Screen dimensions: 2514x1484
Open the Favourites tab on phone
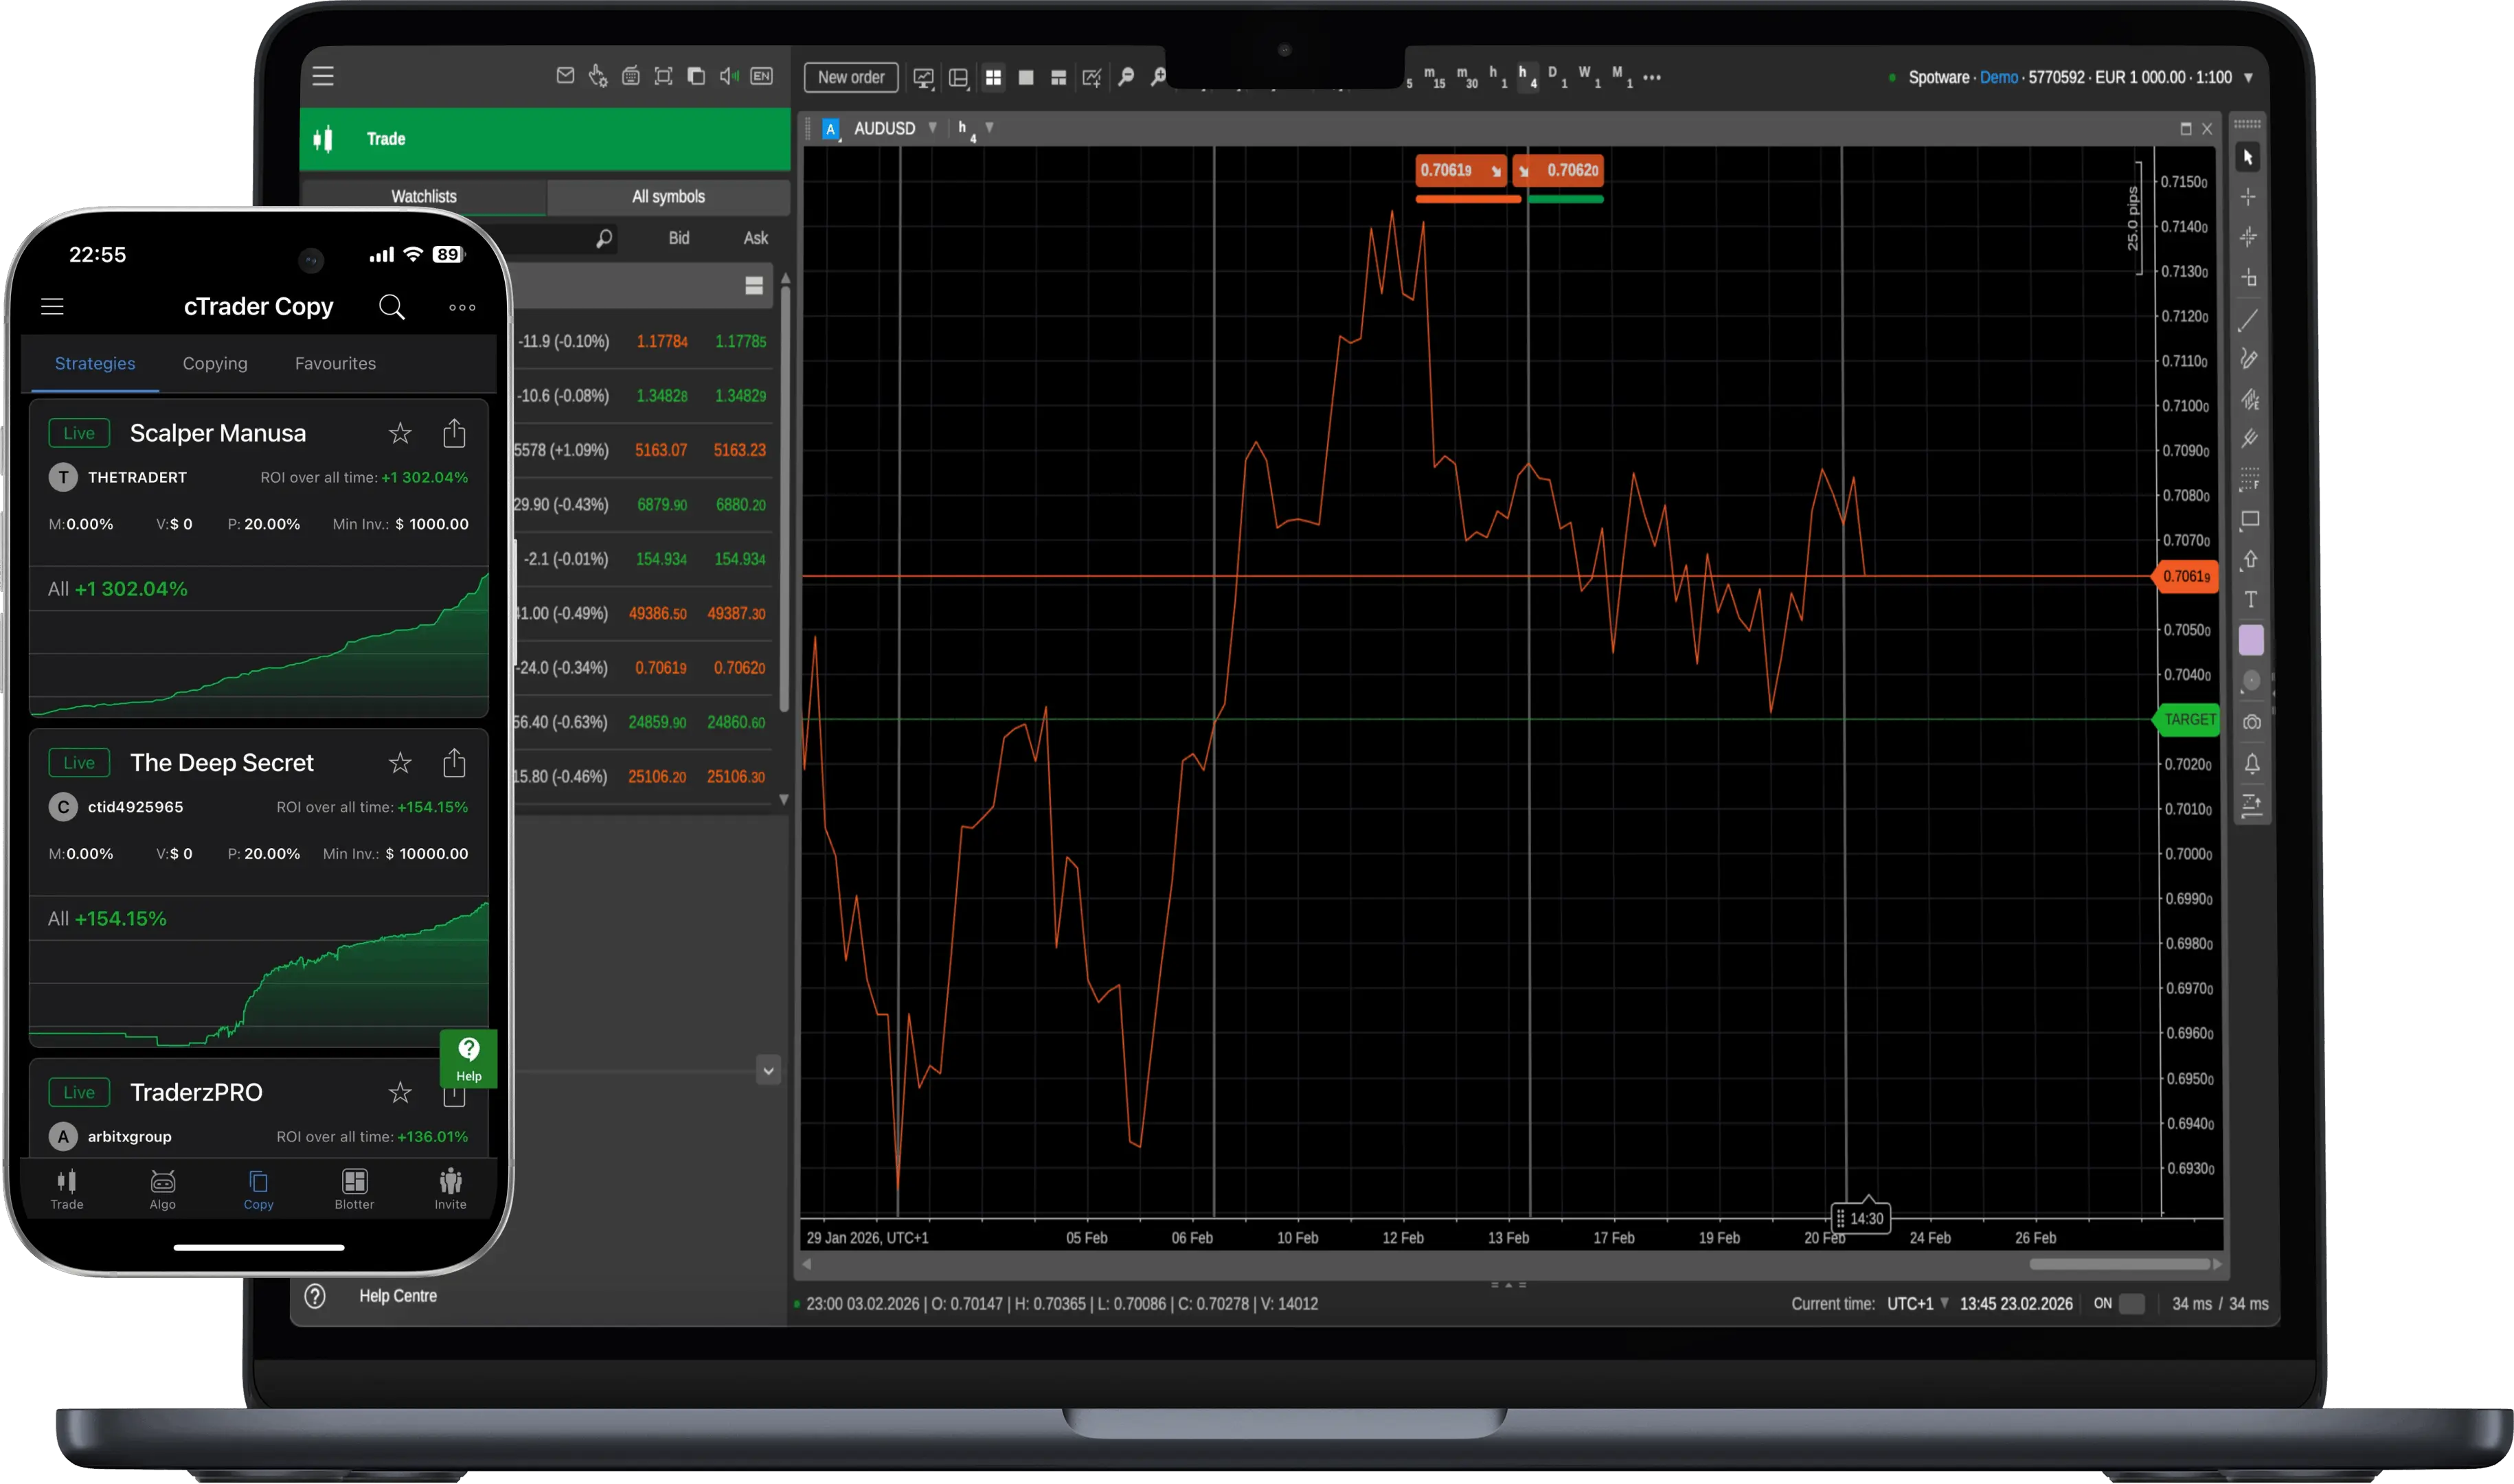tap(335, 363)
